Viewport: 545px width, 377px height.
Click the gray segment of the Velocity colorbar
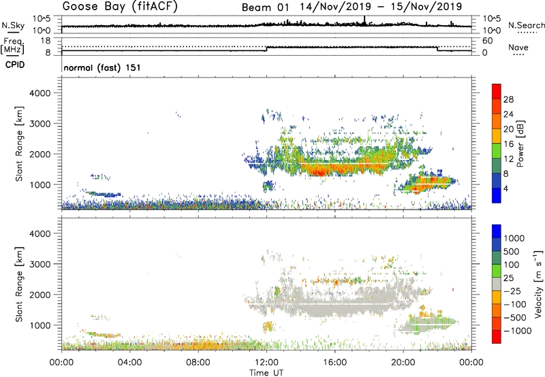tap(497, 284)
